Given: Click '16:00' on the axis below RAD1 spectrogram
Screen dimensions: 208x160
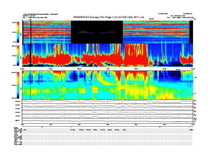Looking at the screenshot, I should (136, 69).
